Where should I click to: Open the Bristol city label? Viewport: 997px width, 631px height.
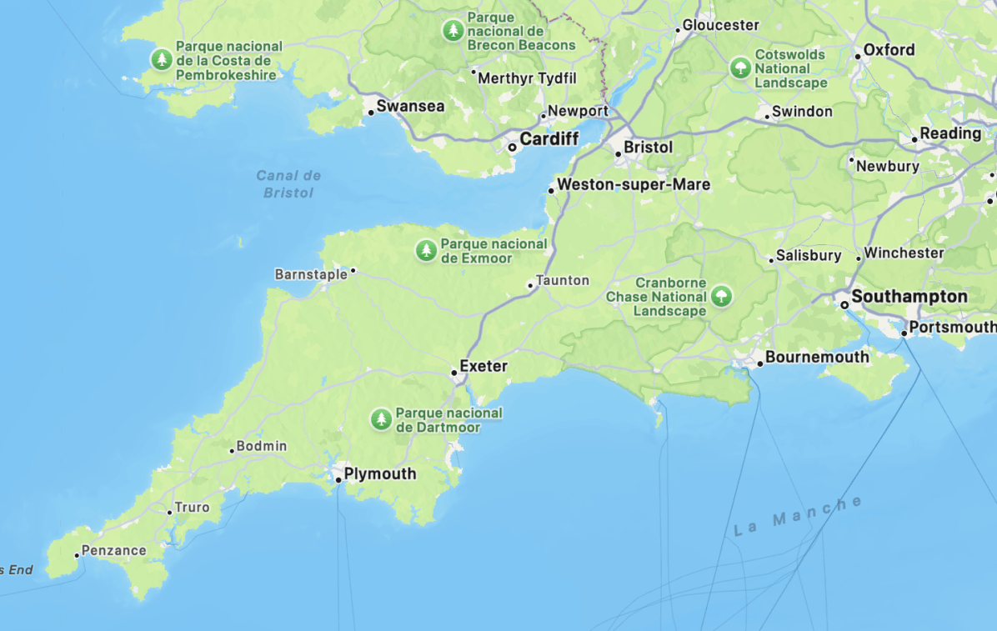648,147
